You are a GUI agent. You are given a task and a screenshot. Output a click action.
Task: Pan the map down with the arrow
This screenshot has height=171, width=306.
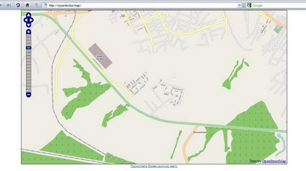28,25
